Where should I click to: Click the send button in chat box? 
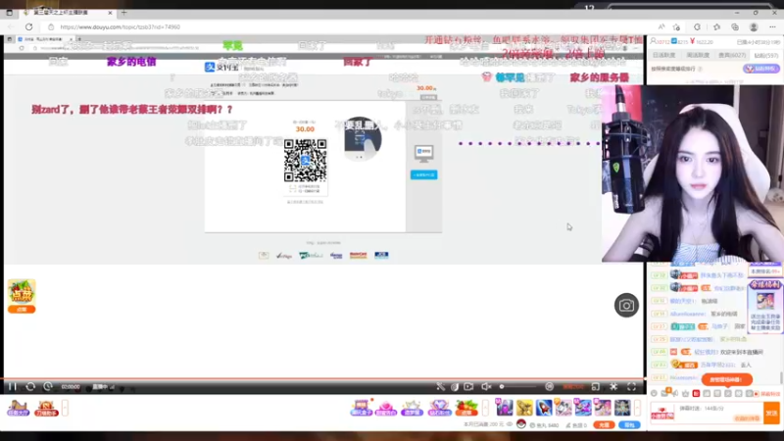pos(772,413)
